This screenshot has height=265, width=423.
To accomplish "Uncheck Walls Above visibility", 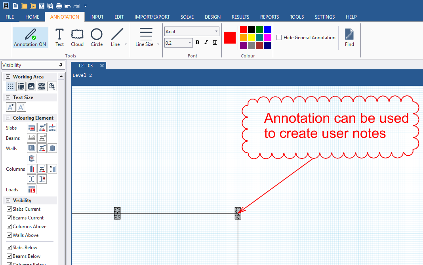I will (x=9, y=235).
